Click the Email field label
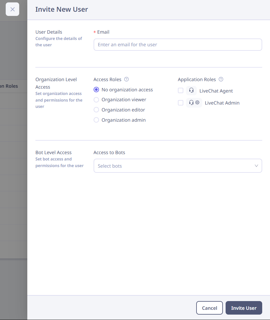270x320 pixels. tap(103, 32)
